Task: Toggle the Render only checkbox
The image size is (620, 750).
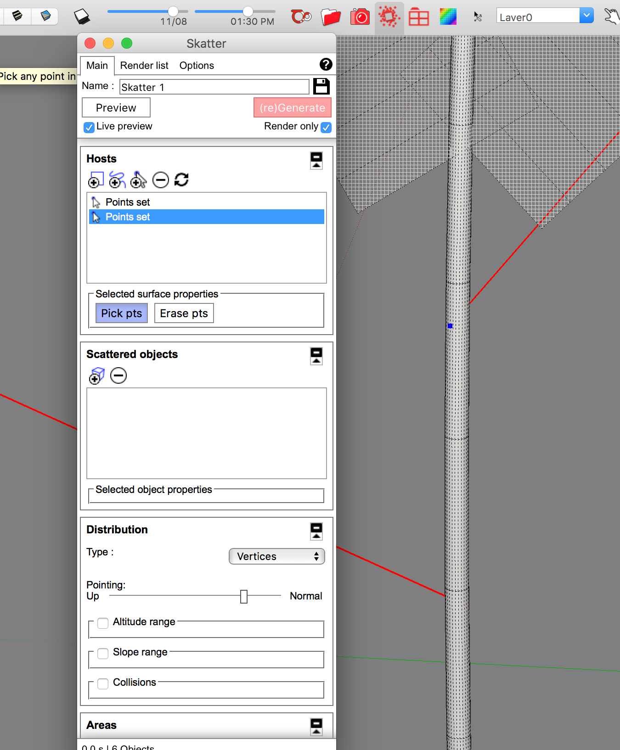Action: (326, 127)
